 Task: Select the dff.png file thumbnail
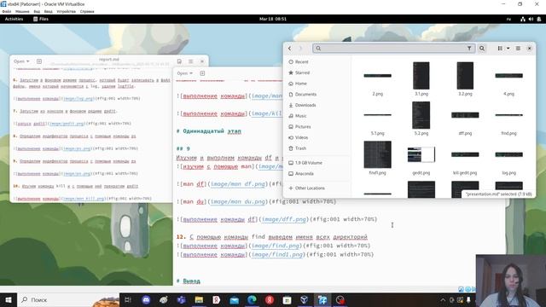click(x=465, y=115)
